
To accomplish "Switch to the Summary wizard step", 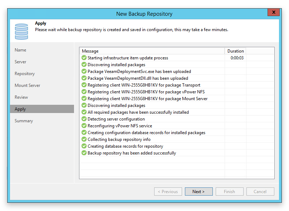I will pos(24,121).
